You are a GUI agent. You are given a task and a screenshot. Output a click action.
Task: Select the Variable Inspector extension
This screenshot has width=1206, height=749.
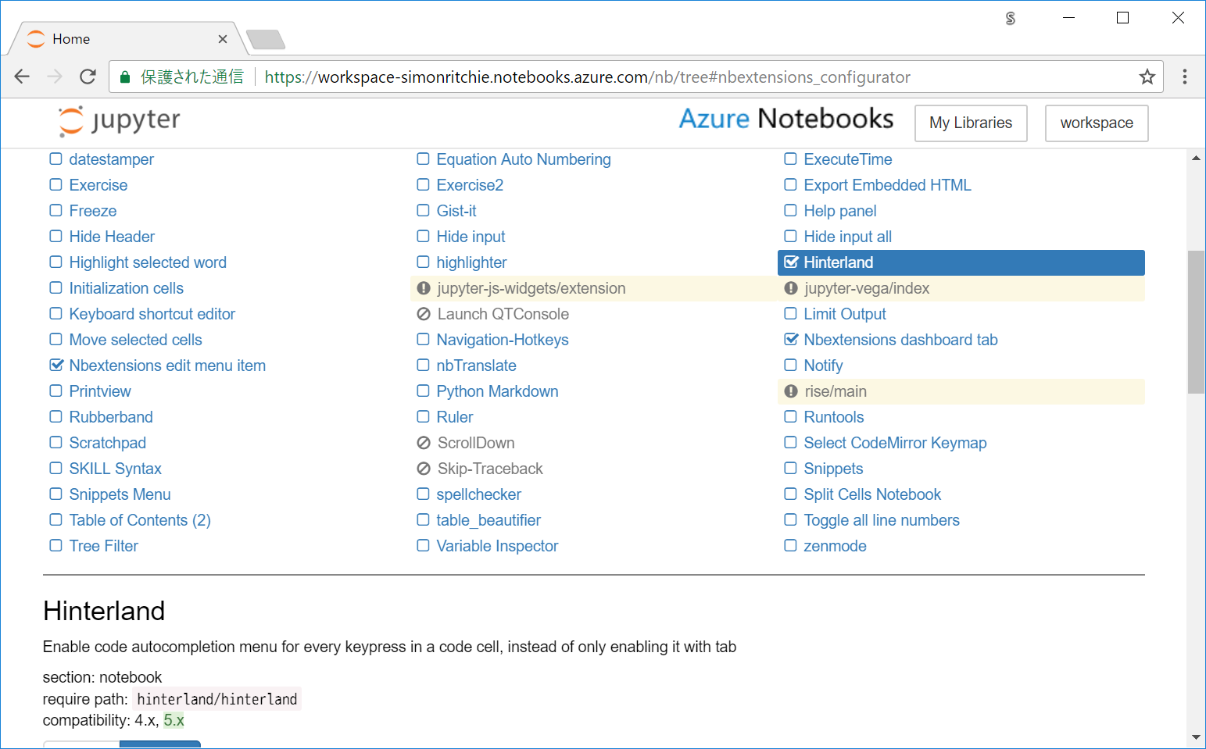pyautogui.click(x=497, y=546)
